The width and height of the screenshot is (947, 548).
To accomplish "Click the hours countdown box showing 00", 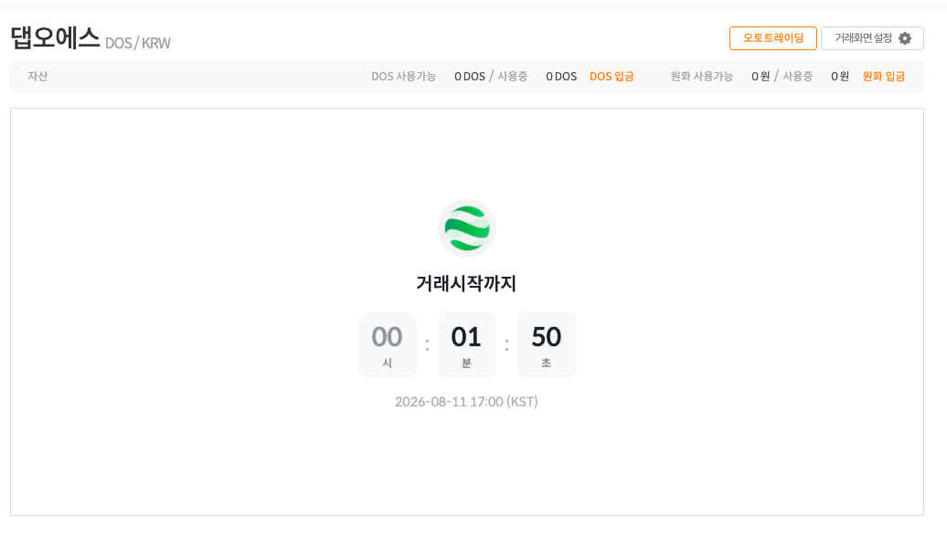I will pos(388,345).
